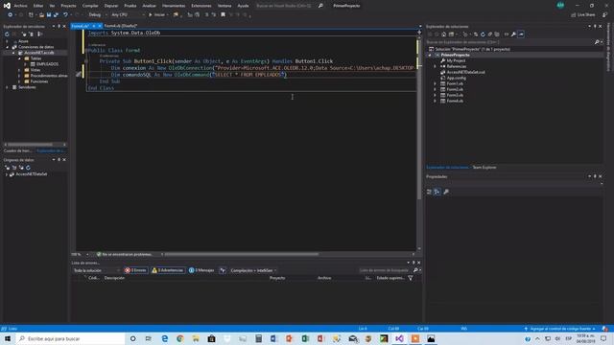Collapse the Tablas folder node
Viewport: 614px width, 345px height.
19,58
